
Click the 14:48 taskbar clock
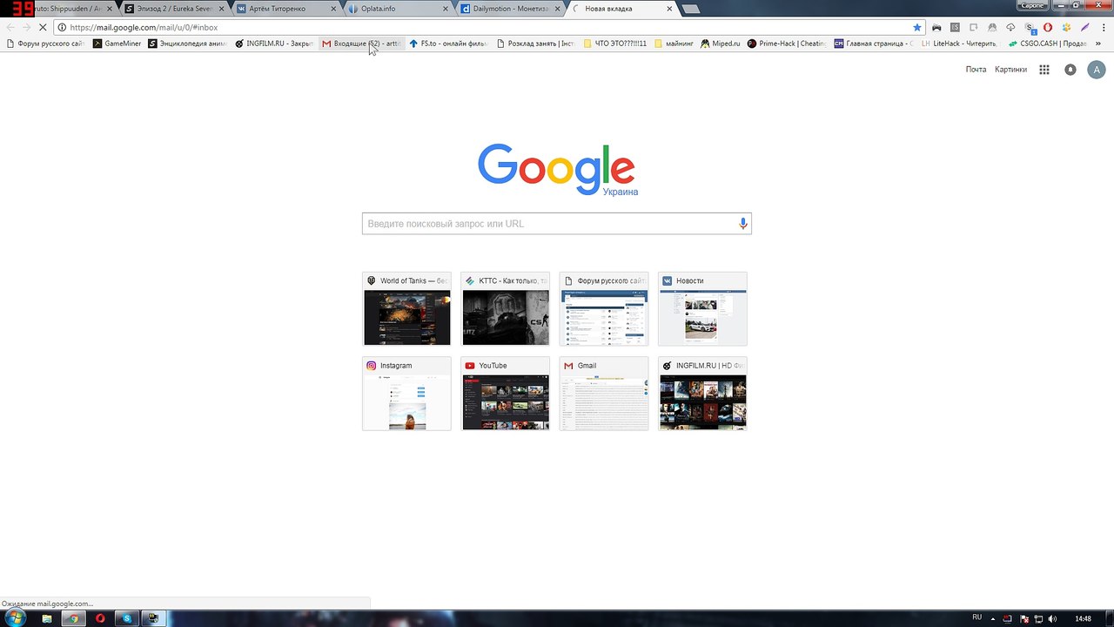pos(1083,618)
